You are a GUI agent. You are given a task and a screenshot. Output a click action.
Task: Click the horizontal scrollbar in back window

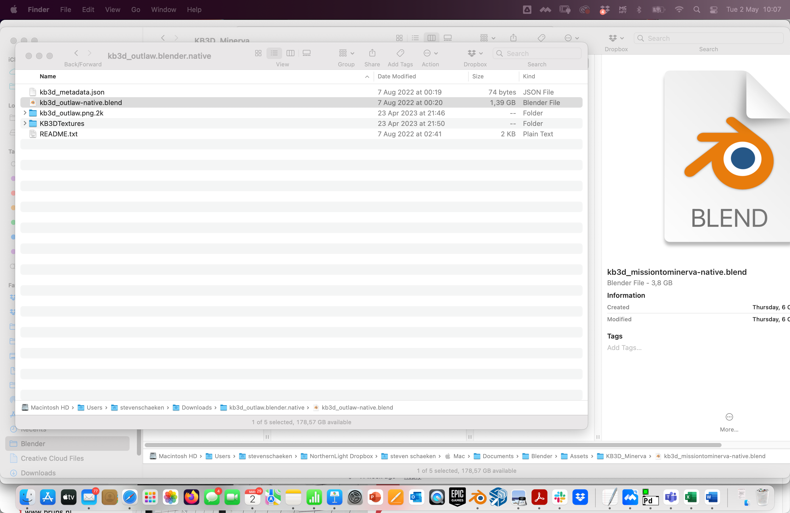pos(433,445)
